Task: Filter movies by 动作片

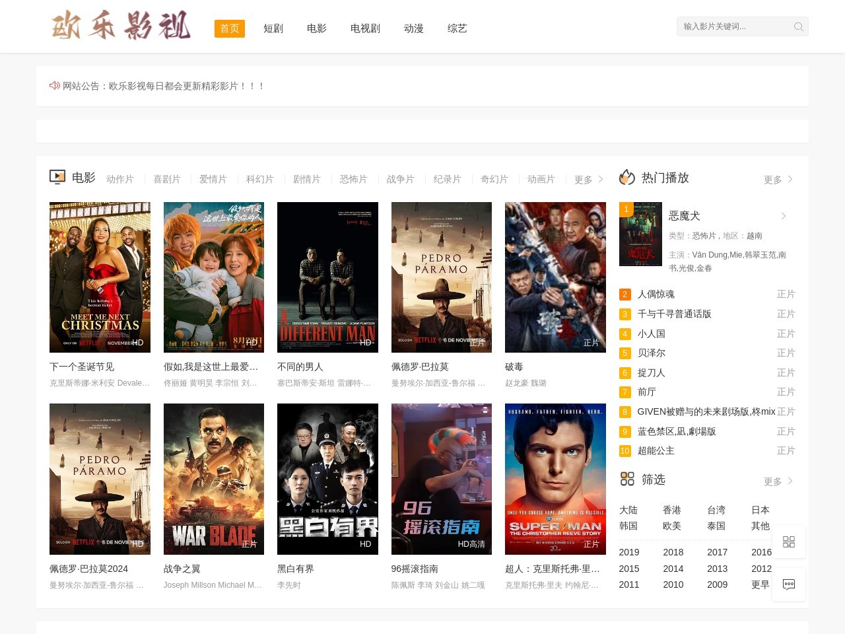Action: point(120,180)
